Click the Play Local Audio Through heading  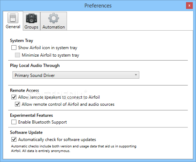tap(35, 66)
